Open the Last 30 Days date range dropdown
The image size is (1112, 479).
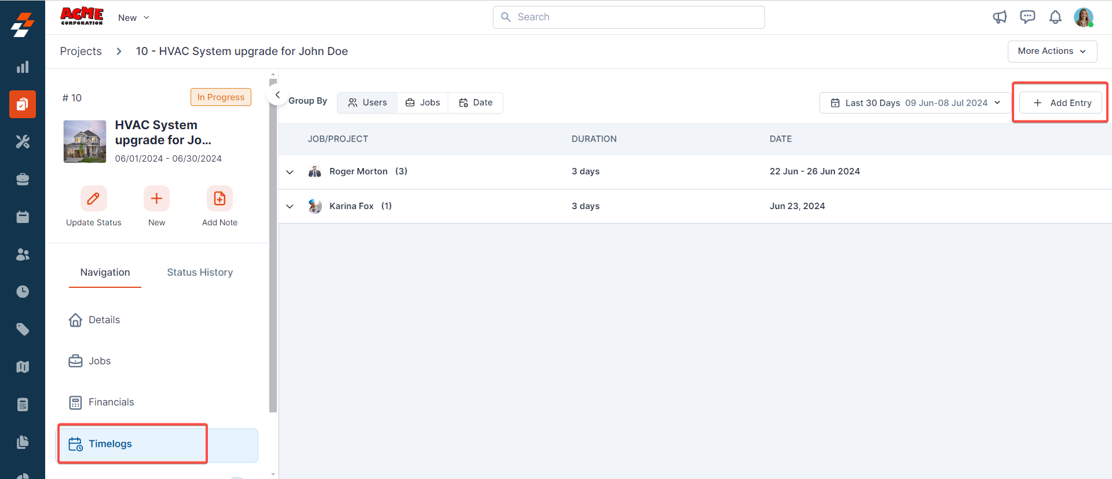point(915,103)
